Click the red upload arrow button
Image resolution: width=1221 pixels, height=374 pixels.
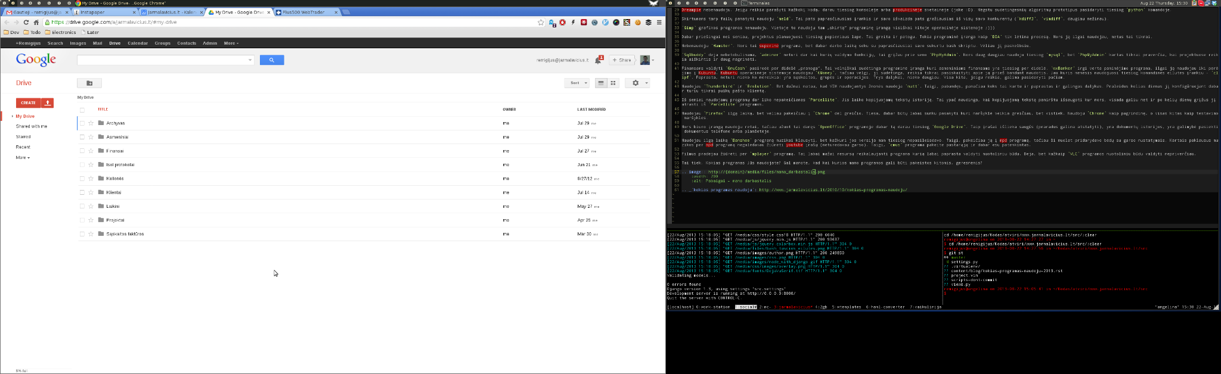pos(48,102)
